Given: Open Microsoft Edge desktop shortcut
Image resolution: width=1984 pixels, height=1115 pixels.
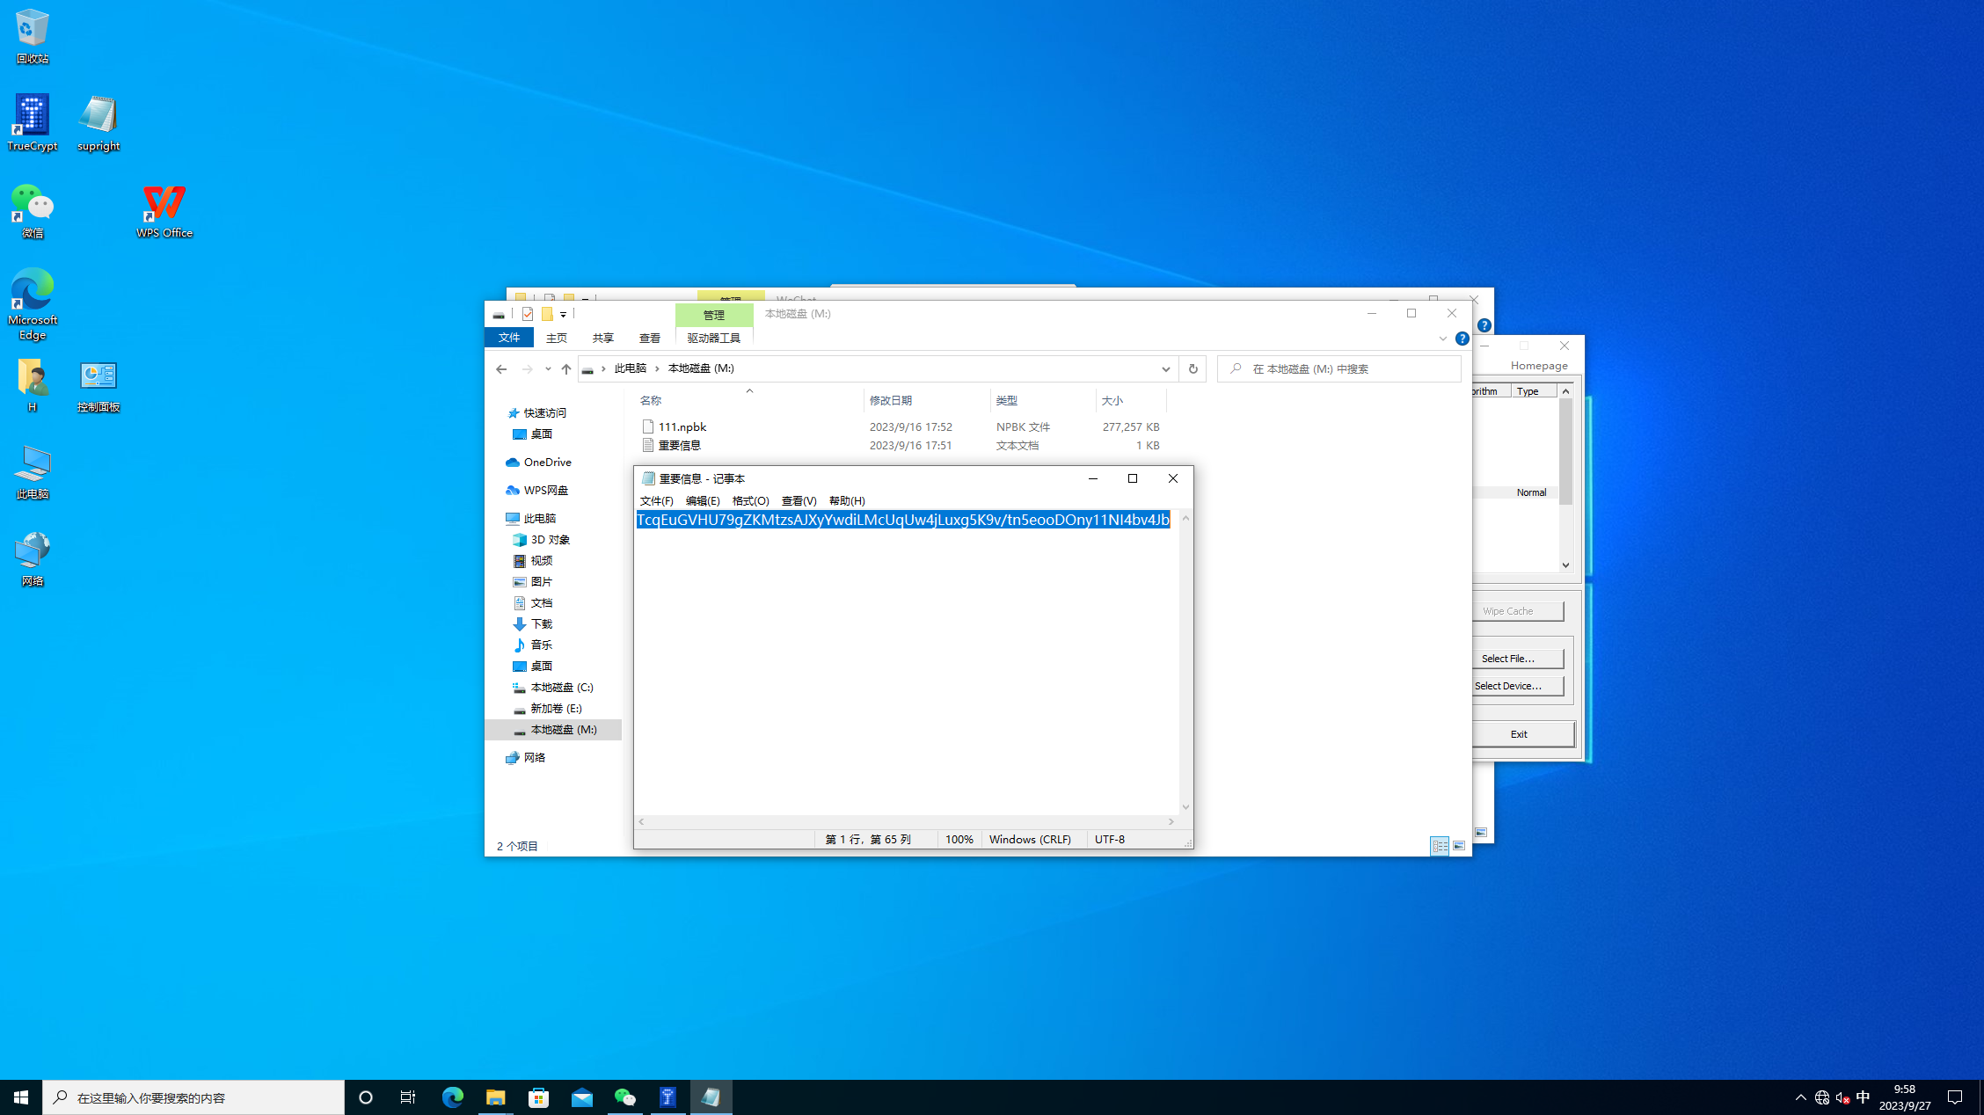Looking at the screenshot, I should [x=33, y=304].
